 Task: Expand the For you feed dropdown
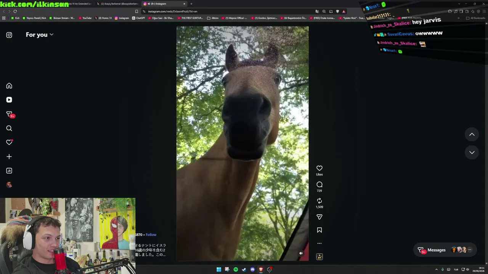(40, 35)
